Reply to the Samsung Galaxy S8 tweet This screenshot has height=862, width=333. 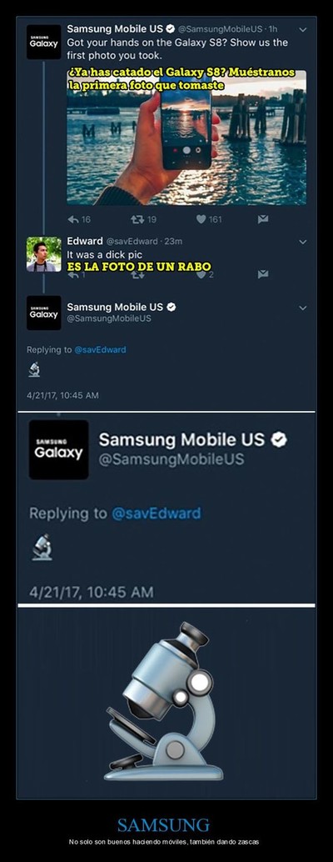pyautogui.click(x=73, y=219)
